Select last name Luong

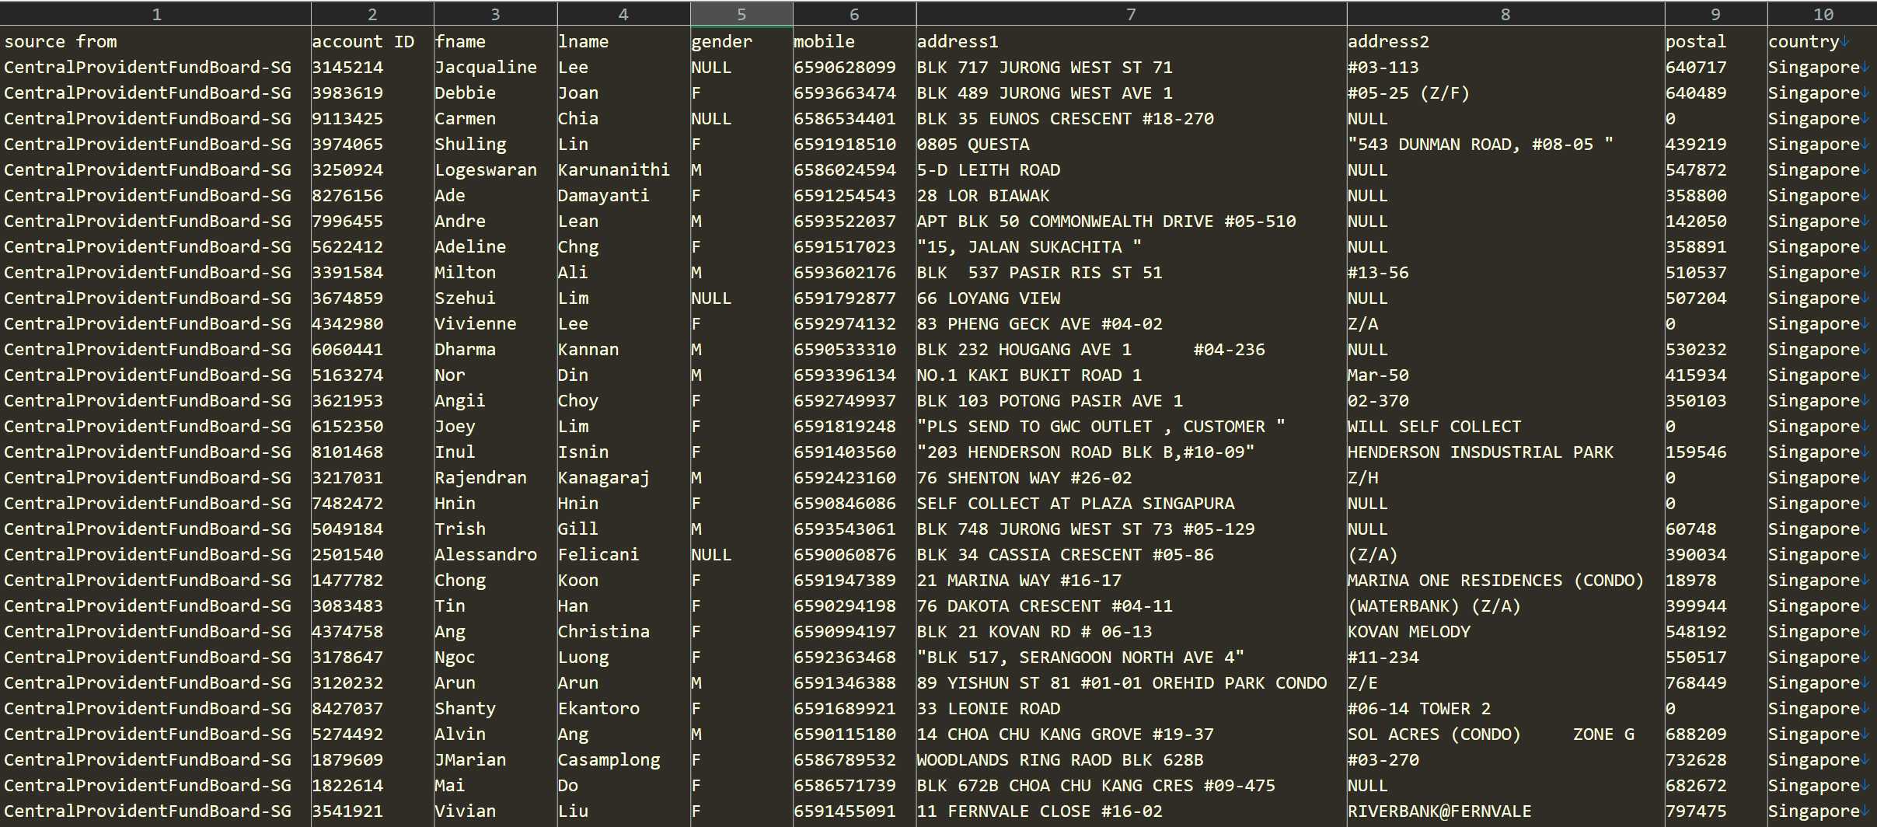tap(583, 658)
